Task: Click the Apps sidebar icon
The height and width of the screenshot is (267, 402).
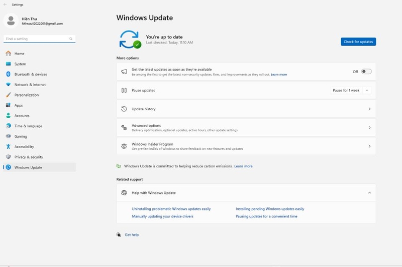Action: [x=9, y=105]
